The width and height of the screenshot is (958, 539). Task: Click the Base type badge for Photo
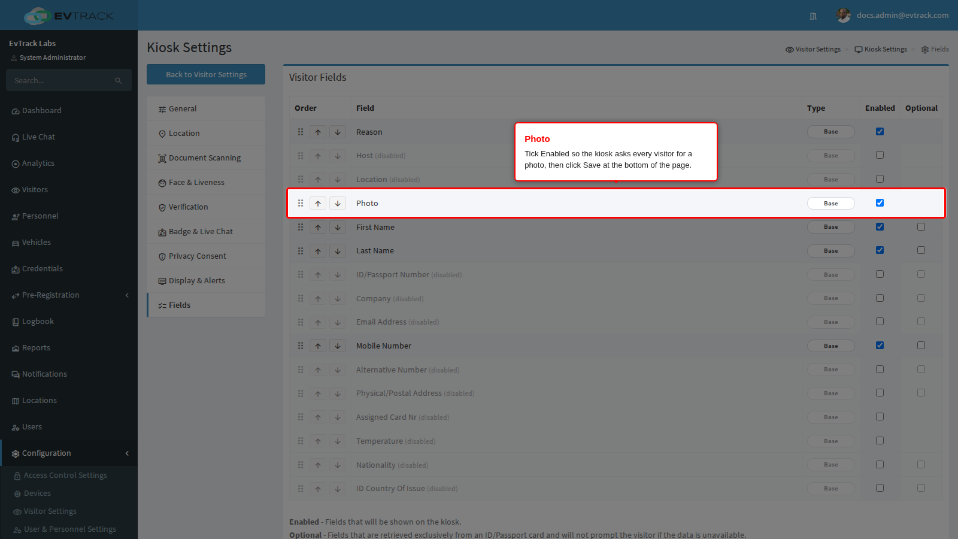click(831, 204)
